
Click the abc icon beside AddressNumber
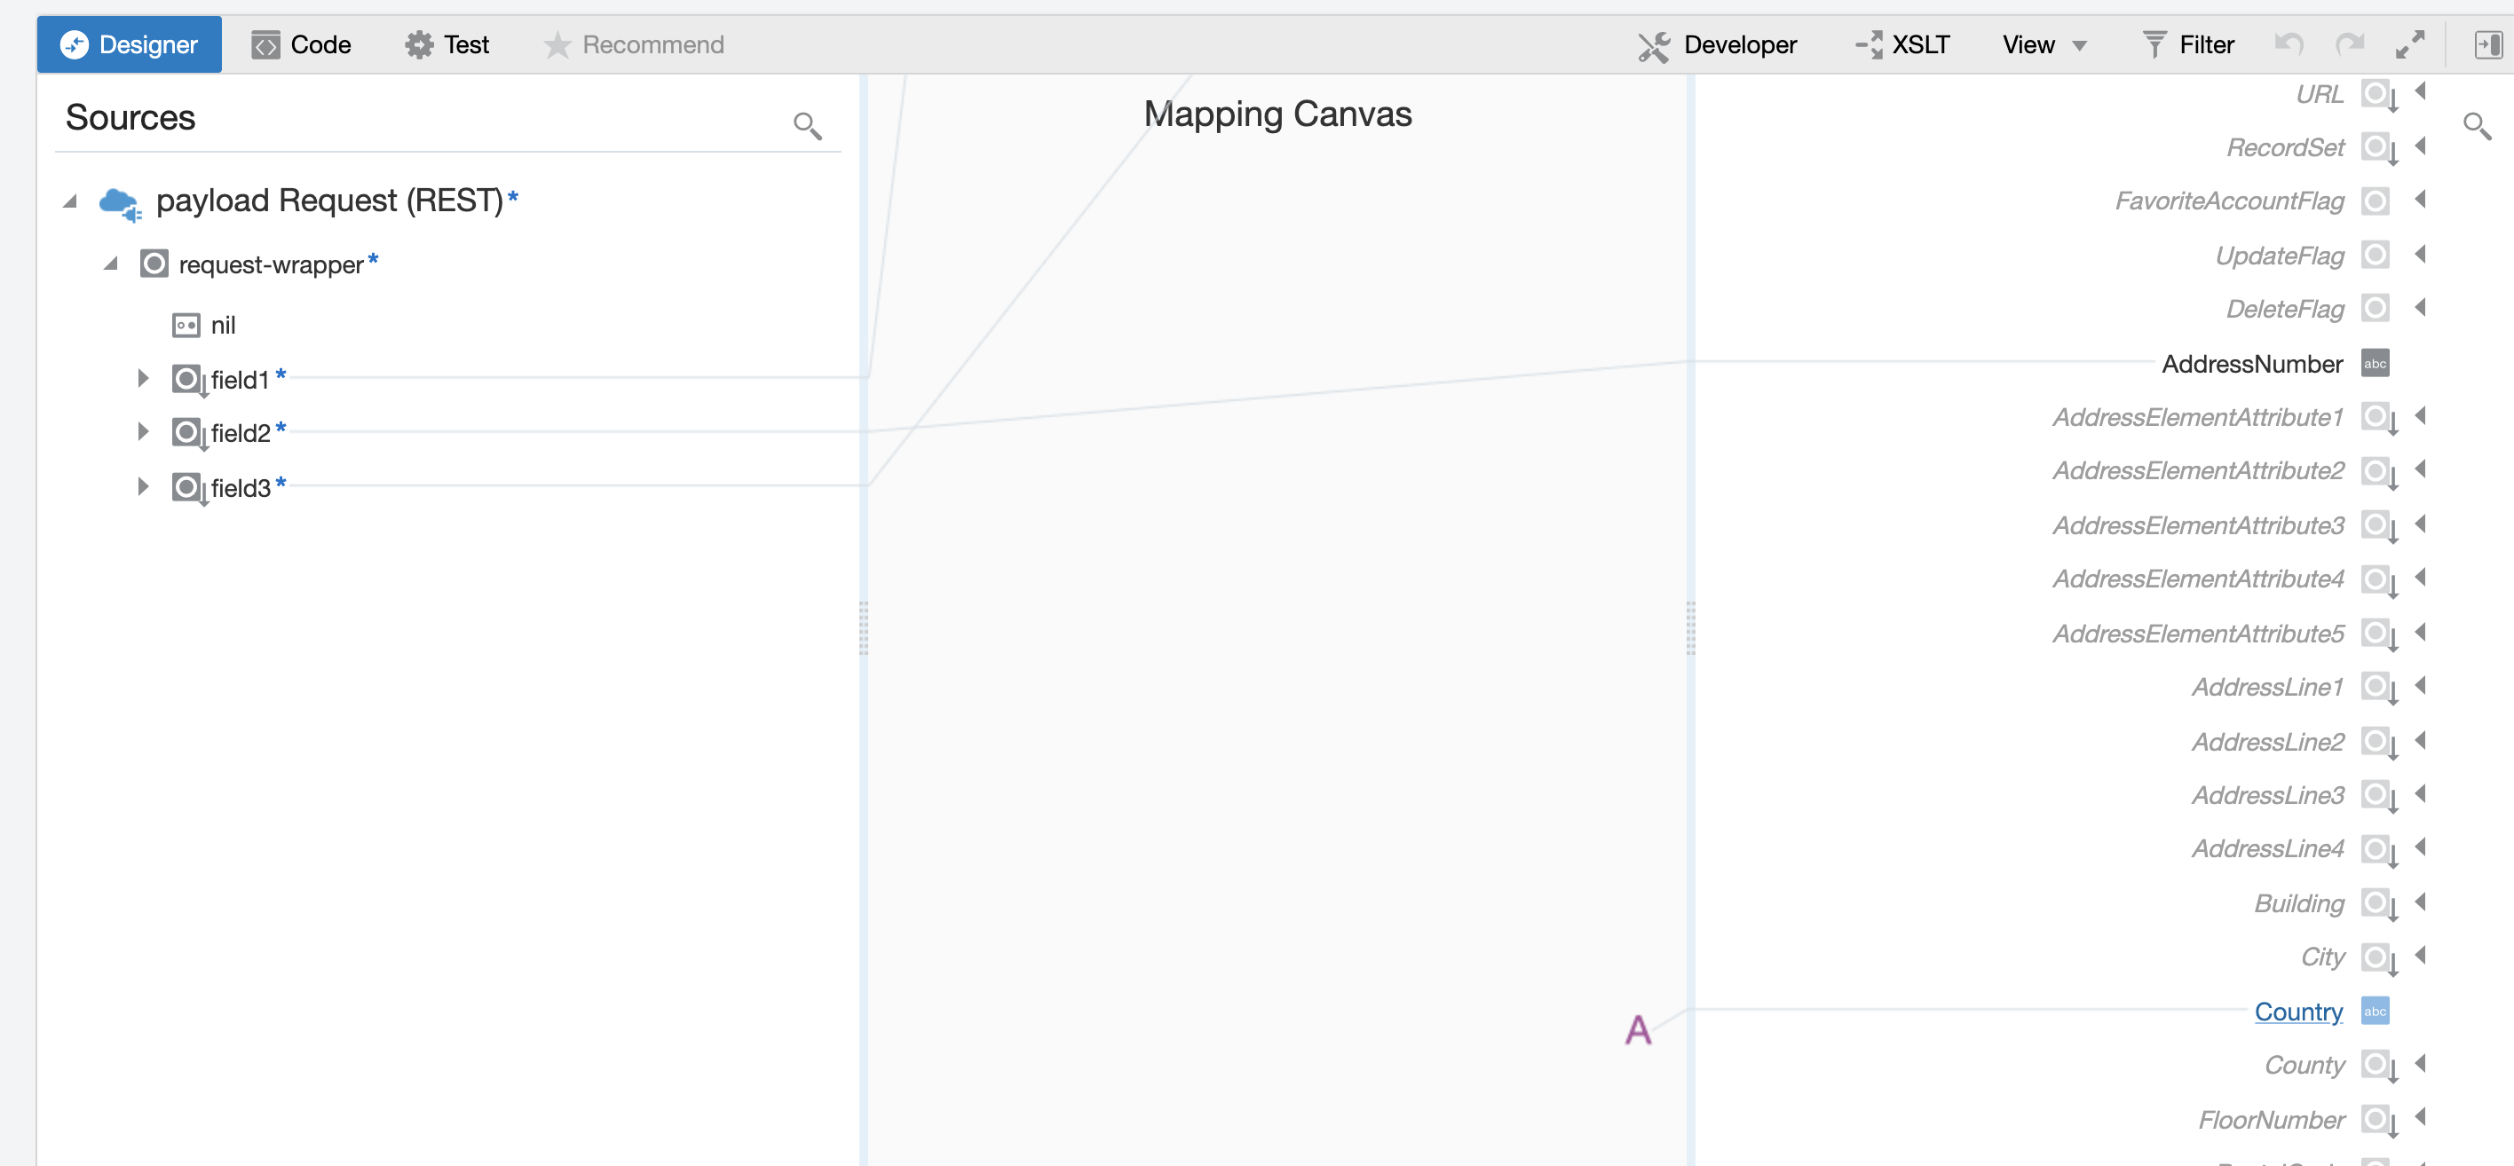(x=2375, y=363)
